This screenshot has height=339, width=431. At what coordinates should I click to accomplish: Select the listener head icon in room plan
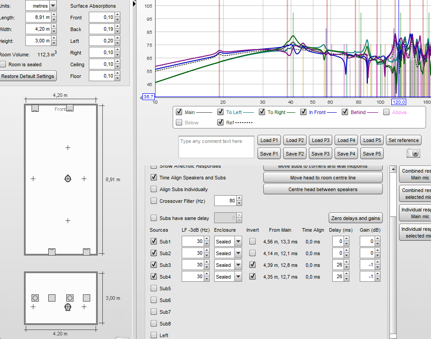pyautogui.click(x=68, y=179)
